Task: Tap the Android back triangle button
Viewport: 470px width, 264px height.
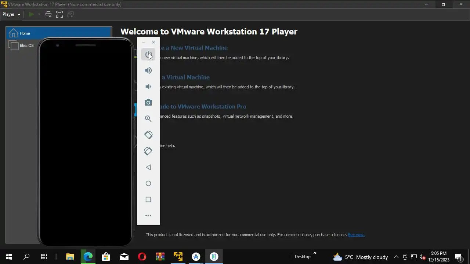Action: (x=148, y=167)
